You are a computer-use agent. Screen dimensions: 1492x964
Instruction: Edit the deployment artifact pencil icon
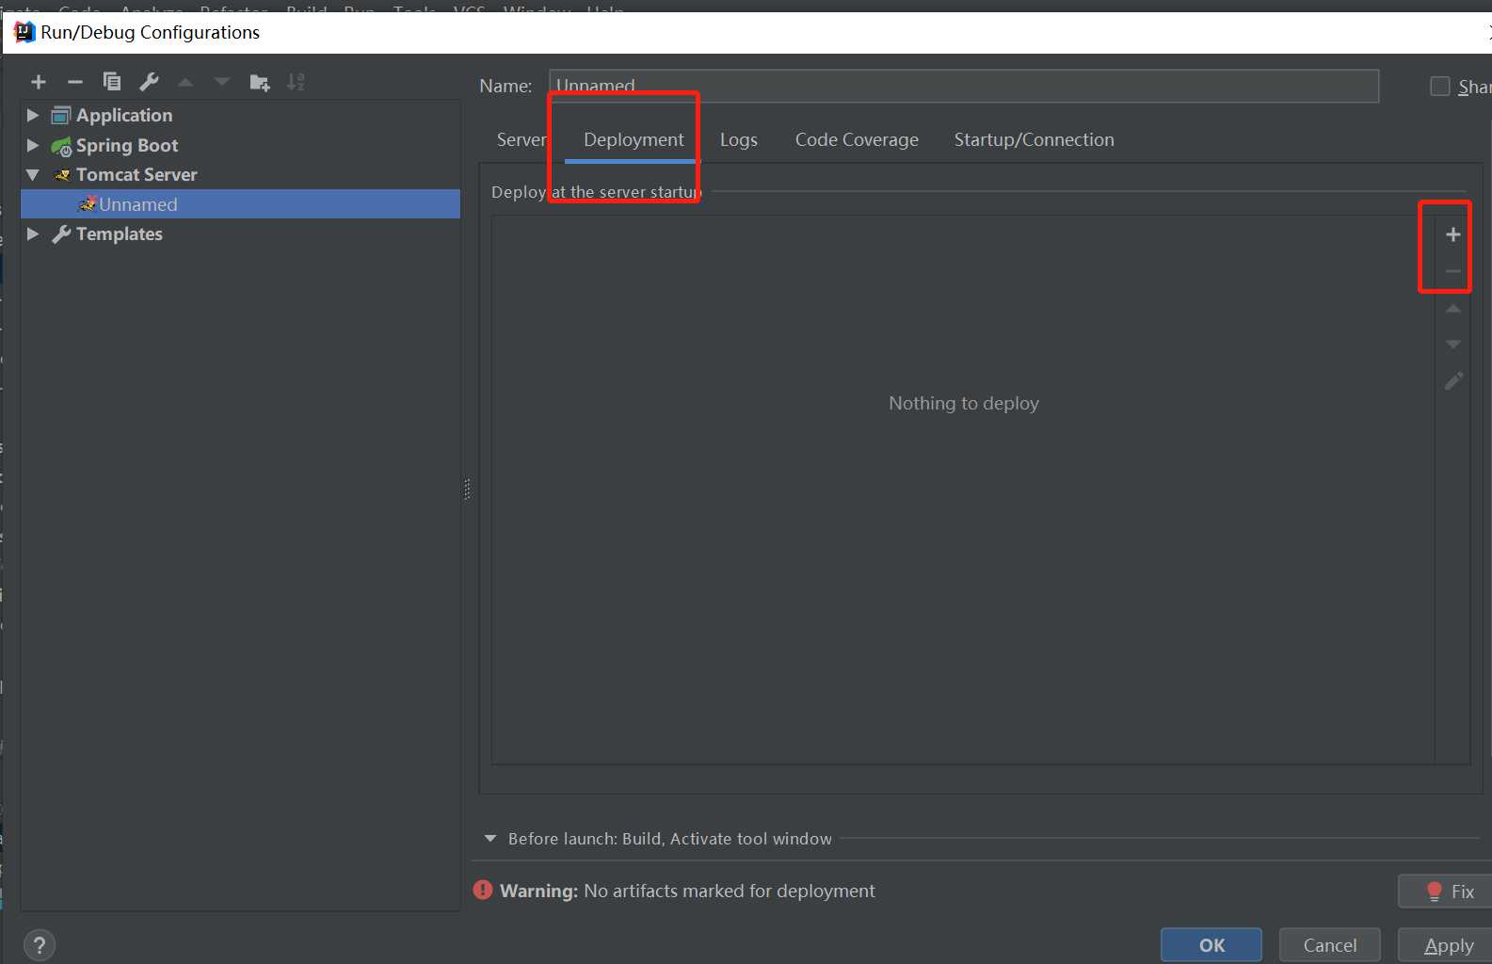point(1453,381)
